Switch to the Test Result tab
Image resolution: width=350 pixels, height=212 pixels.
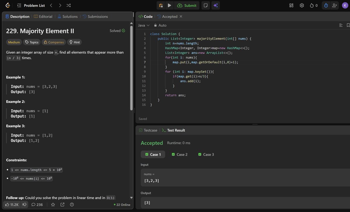[173, 130]
